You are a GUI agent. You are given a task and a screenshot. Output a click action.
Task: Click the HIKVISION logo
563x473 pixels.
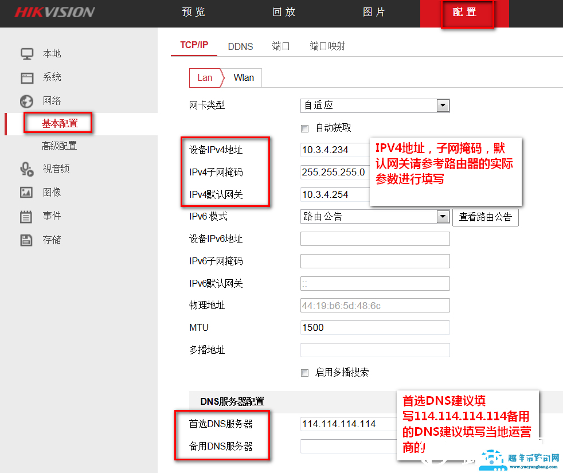pyautogui.click(x=54, y=13)
